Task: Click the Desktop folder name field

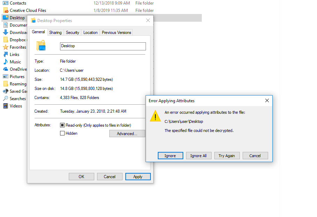Action: [103, 46]
